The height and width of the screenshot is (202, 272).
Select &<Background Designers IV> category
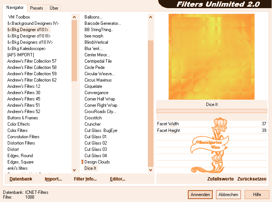pyautogui.click(x=33, y=23)
